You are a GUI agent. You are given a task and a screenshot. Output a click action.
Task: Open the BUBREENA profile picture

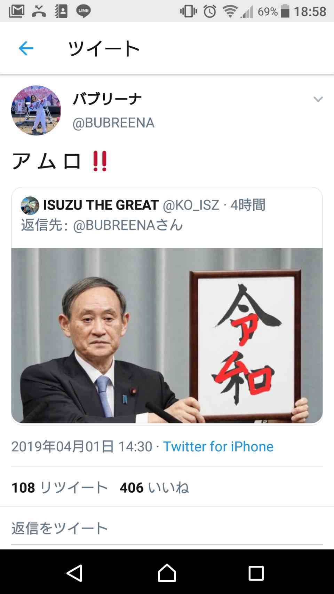pyautogui.click(x=36, y=110)
